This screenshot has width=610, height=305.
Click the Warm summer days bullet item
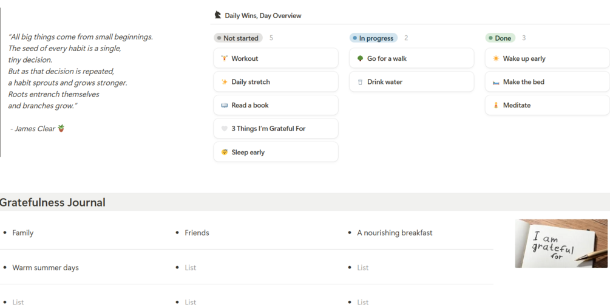46,268
